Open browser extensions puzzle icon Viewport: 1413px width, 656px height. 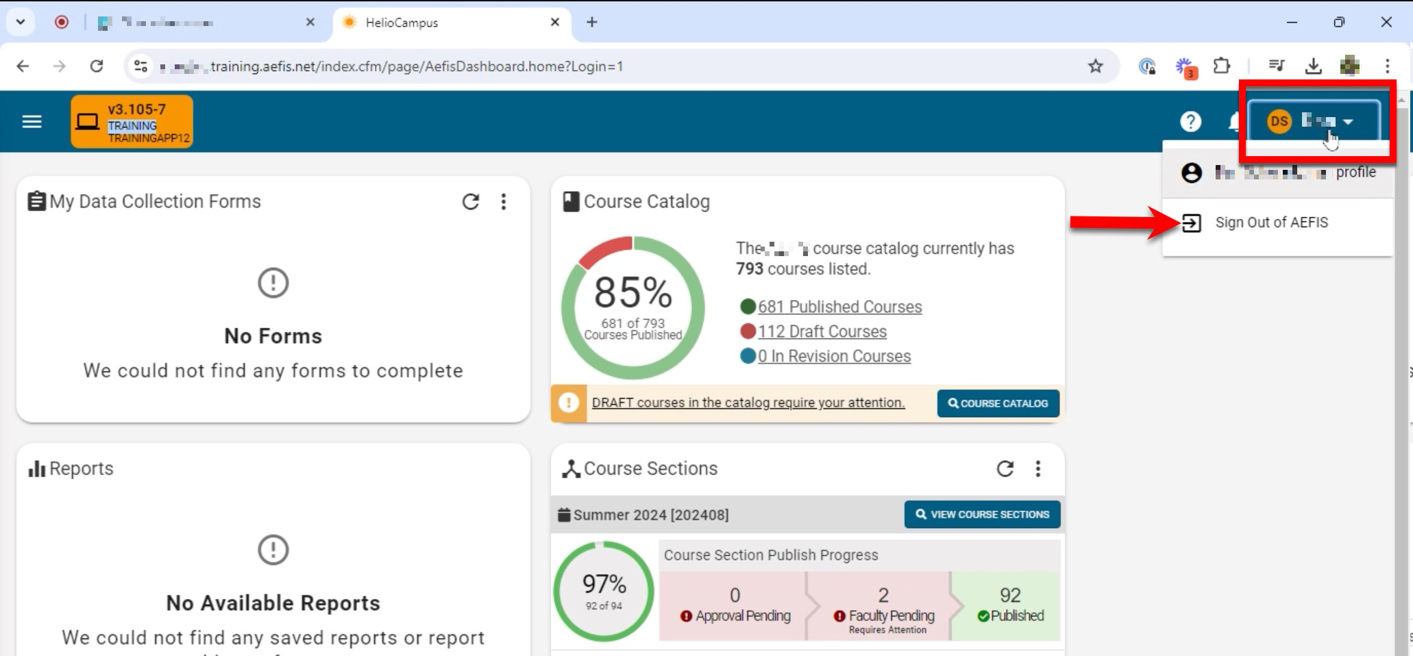(x=1221, y=66)
